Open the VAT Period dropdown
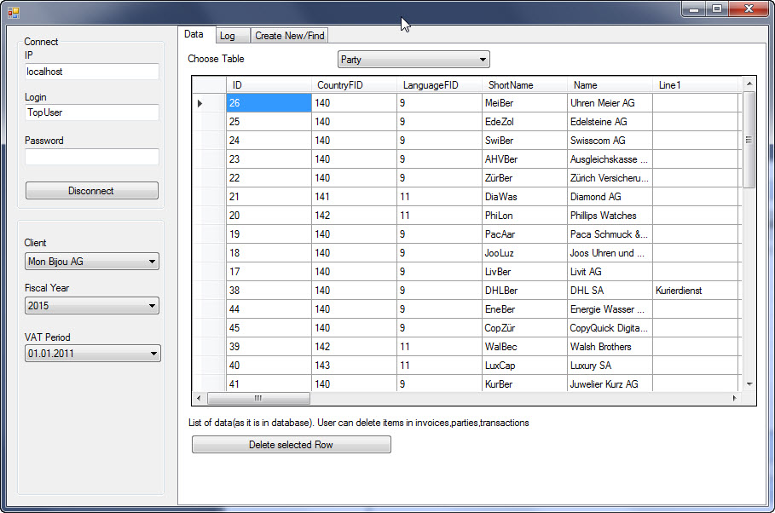The height and width of the screenshot is (513, 775). point(92,353)
